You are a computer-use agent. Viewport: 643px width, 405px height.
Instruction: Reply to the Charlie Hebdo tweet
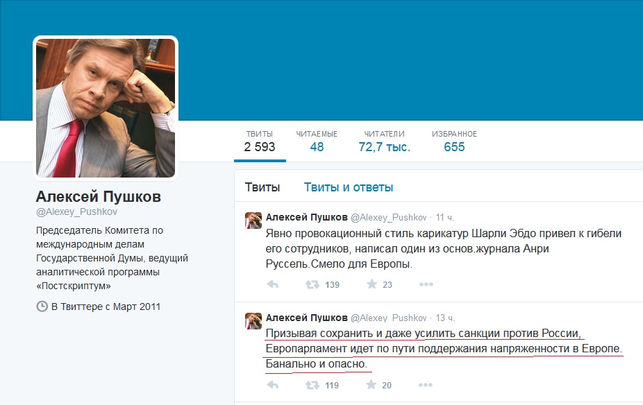point(273,284)
